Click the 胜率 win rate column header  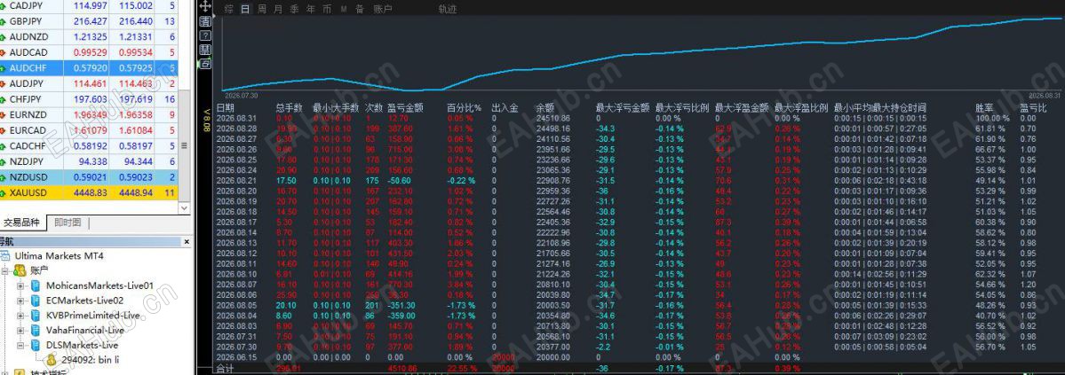[x=984, y=108]
